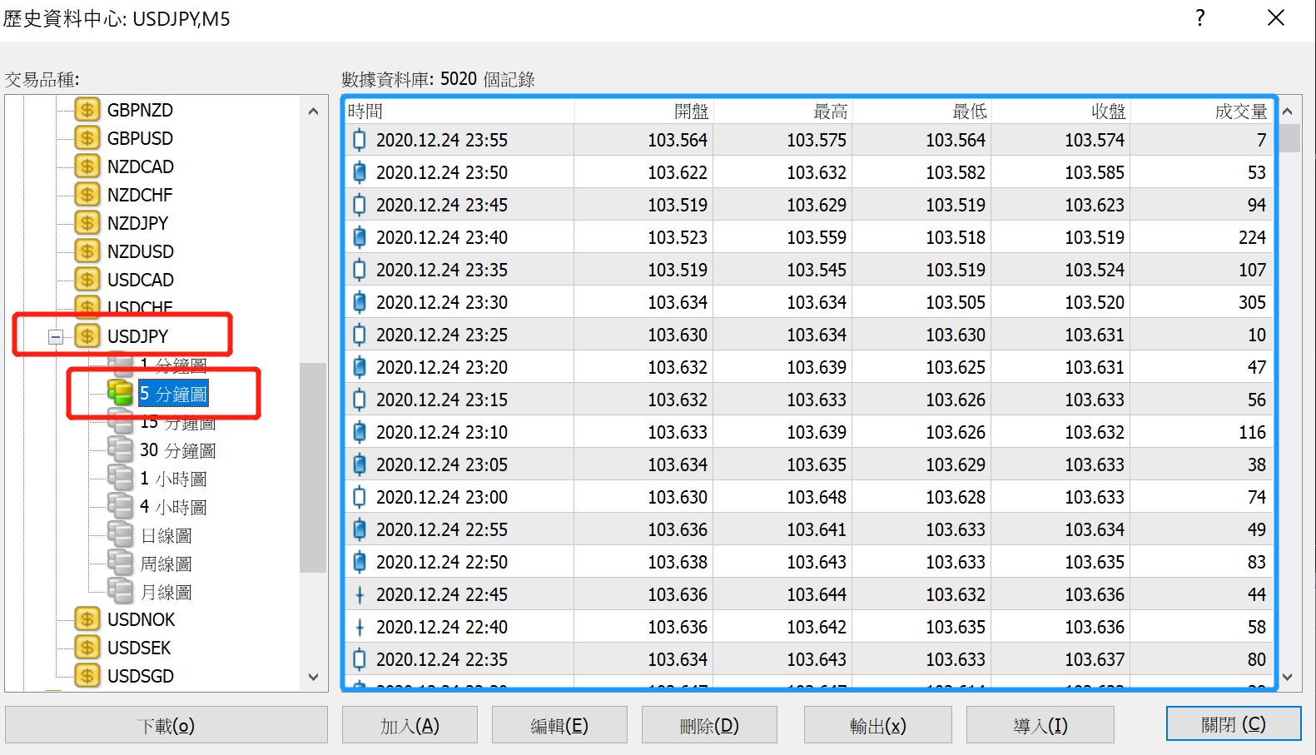
Task: Click the 導入(I) import button
Action: 1040,725
